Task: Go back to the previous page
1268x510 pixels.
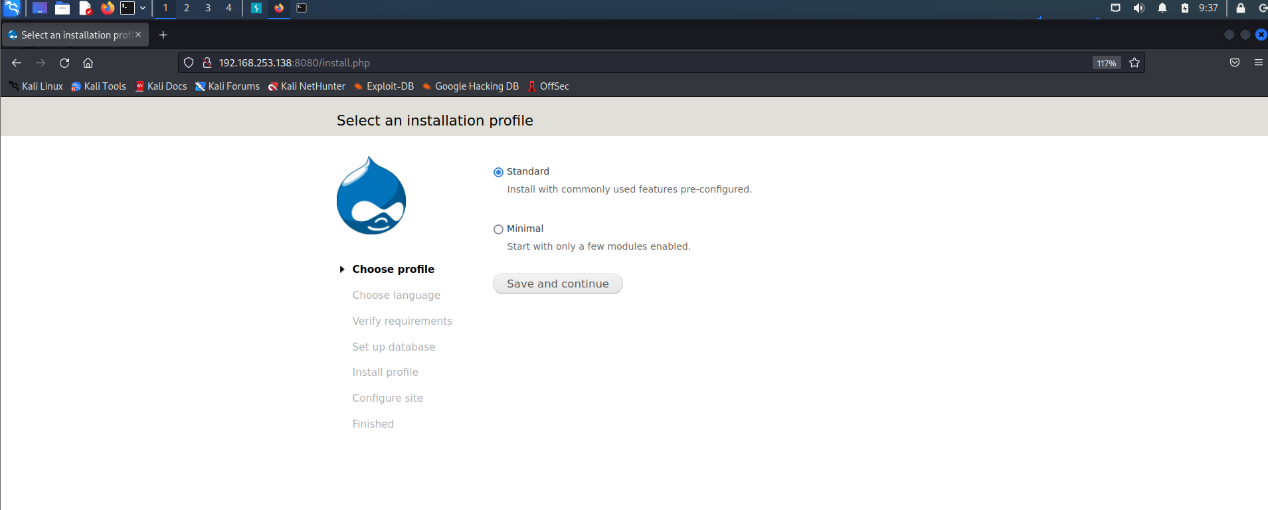Action: tap(17, 62)
